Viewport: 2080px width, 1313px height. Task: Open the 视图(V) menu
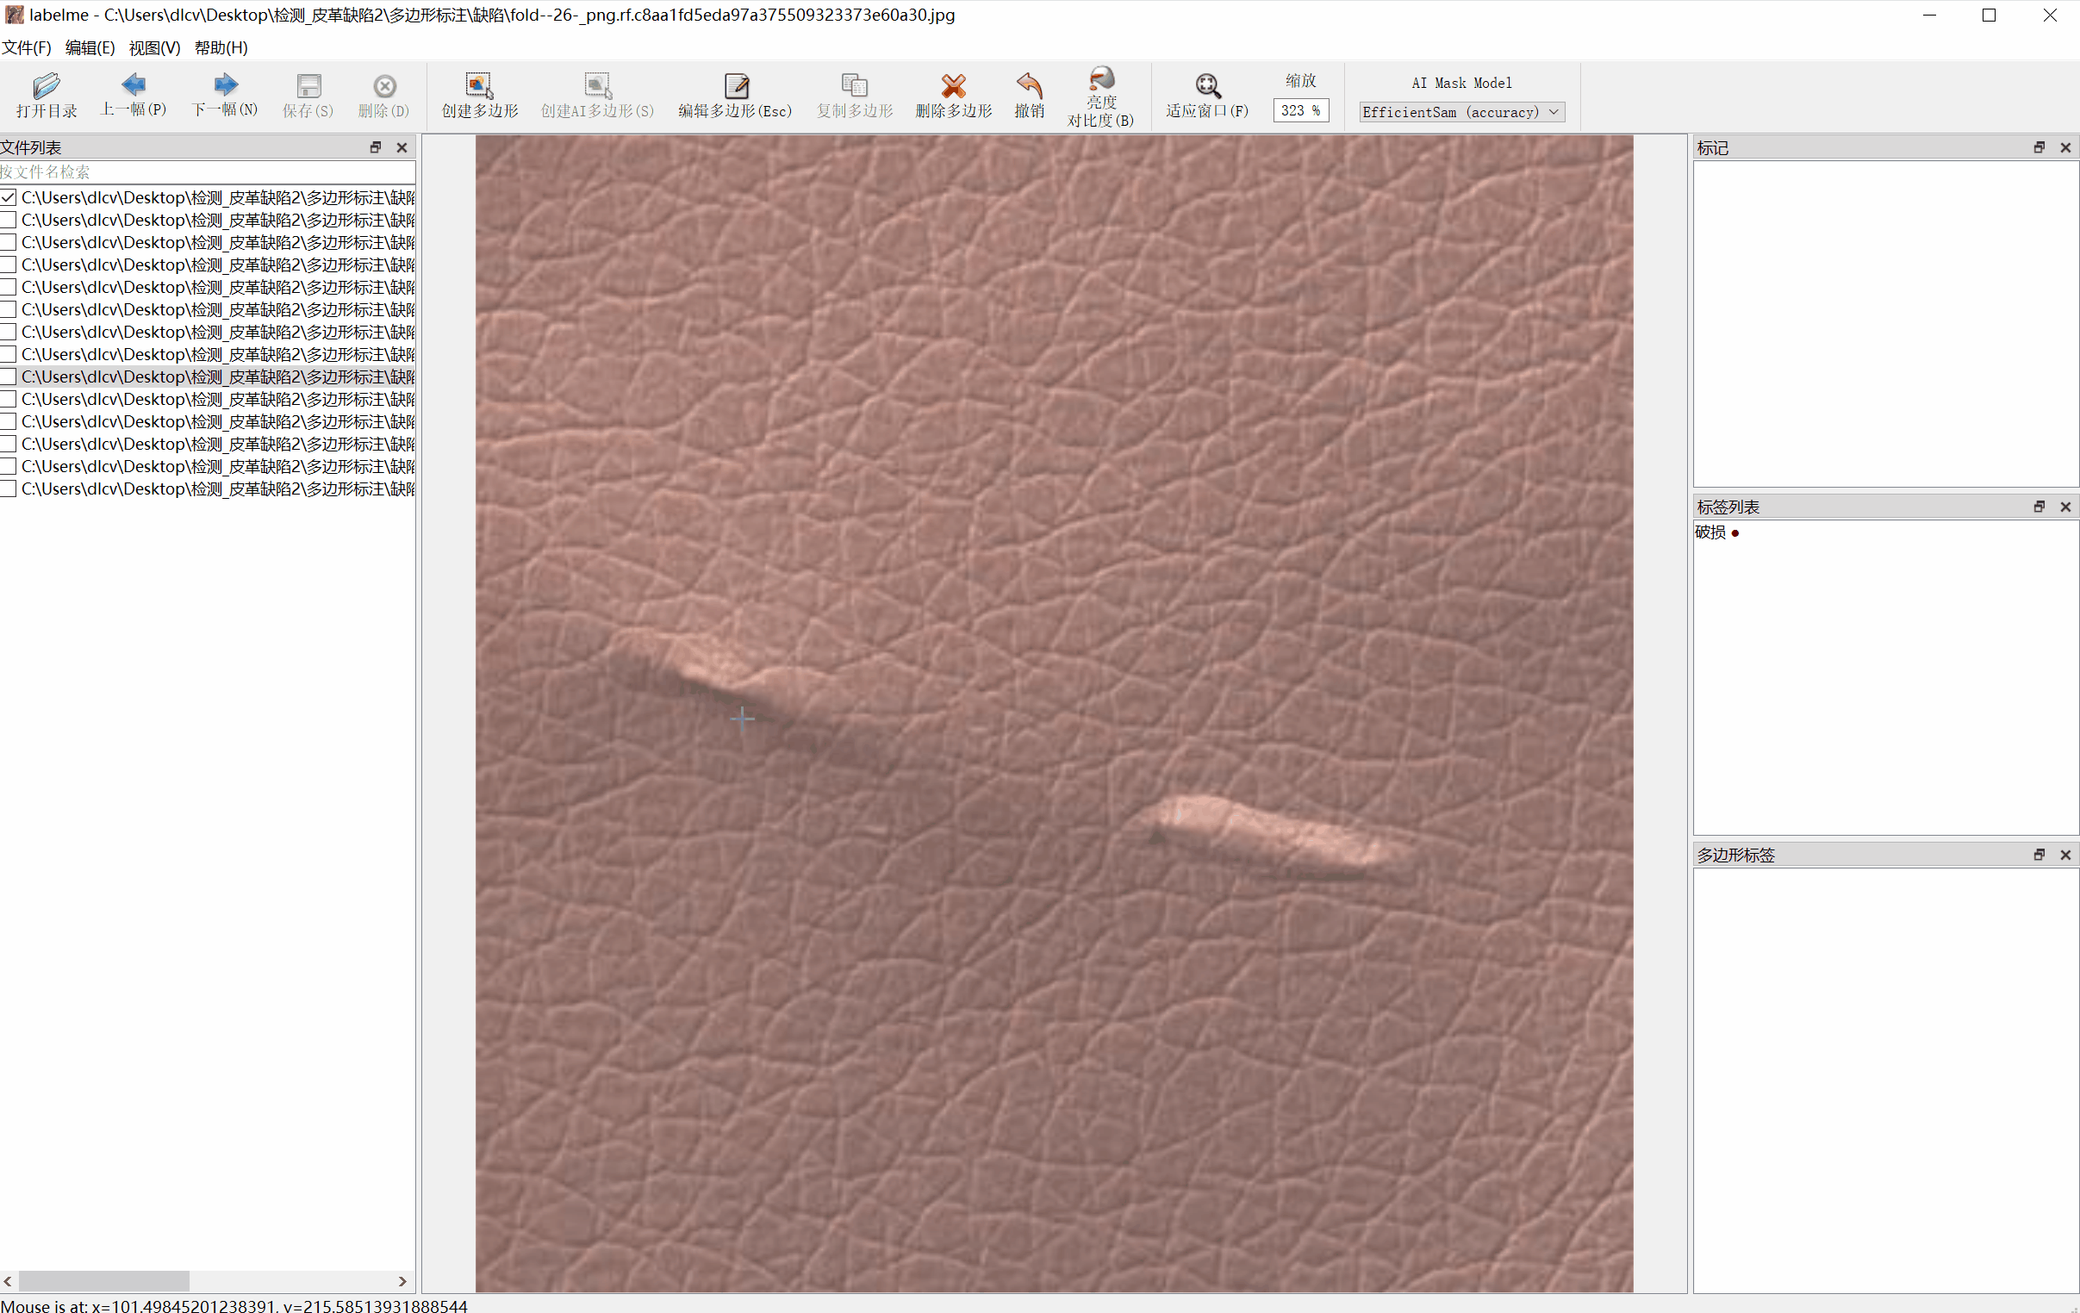click(x=154, y=47)
